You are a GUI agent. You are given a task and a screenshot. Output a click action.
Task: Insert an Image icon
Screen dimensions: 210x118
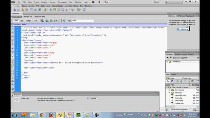point(39,10)
